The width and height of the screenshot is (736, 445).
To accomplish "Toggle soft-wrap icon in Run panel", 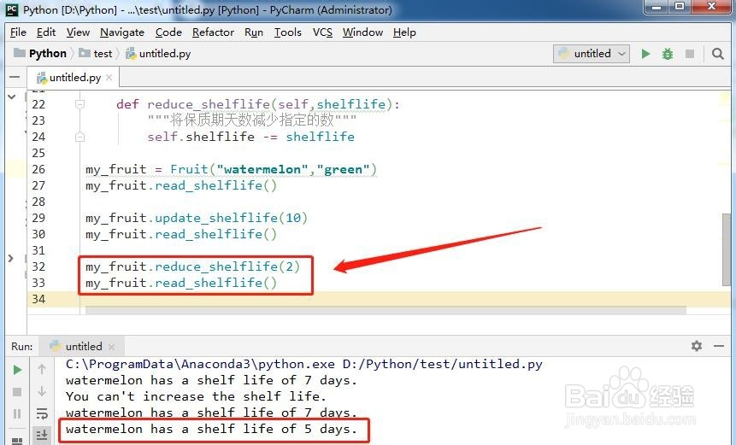I will coord(42,413).
